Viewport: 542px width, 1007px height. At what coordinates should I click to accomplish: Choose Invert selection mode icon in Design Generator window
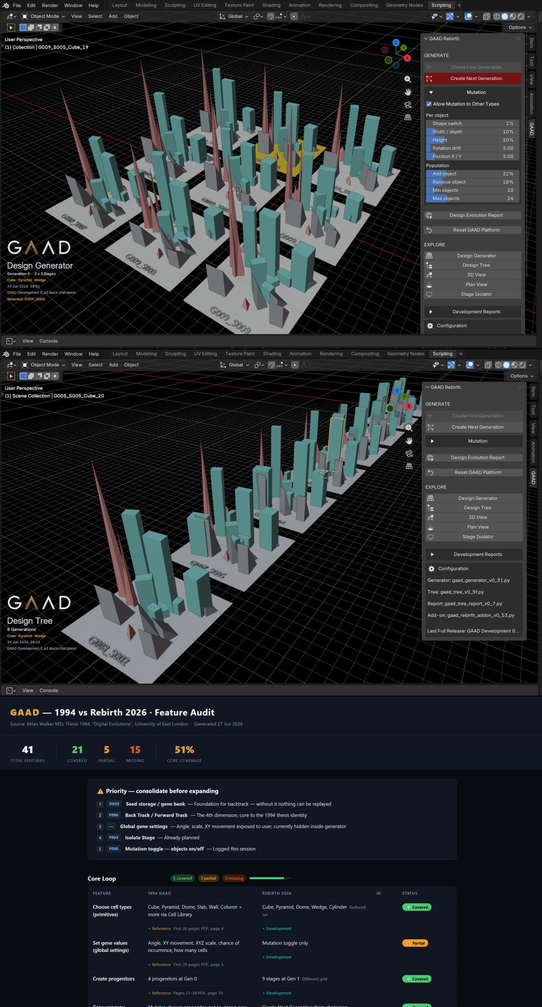[47, 28]
